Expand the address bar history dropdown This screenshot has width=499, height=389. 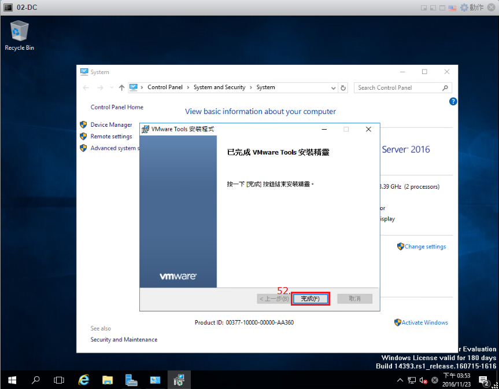(x=333, y=88)
